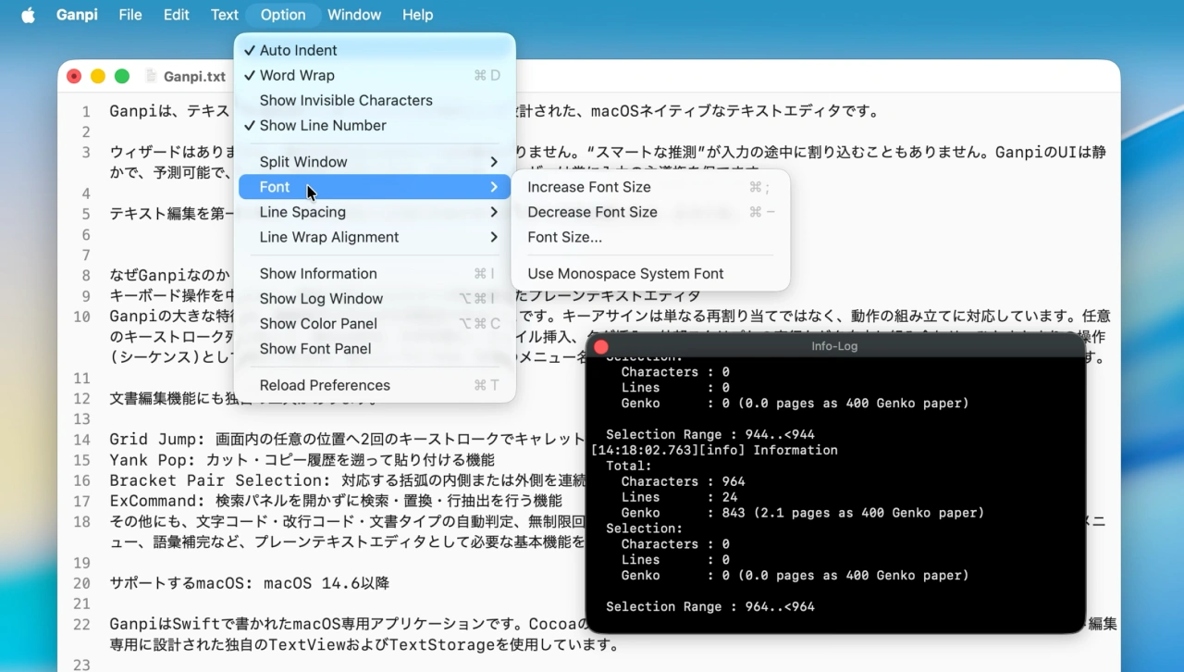Select Use Monospace System Font
The width and height of the screenshot is (1184, 672).
[650, 274]
